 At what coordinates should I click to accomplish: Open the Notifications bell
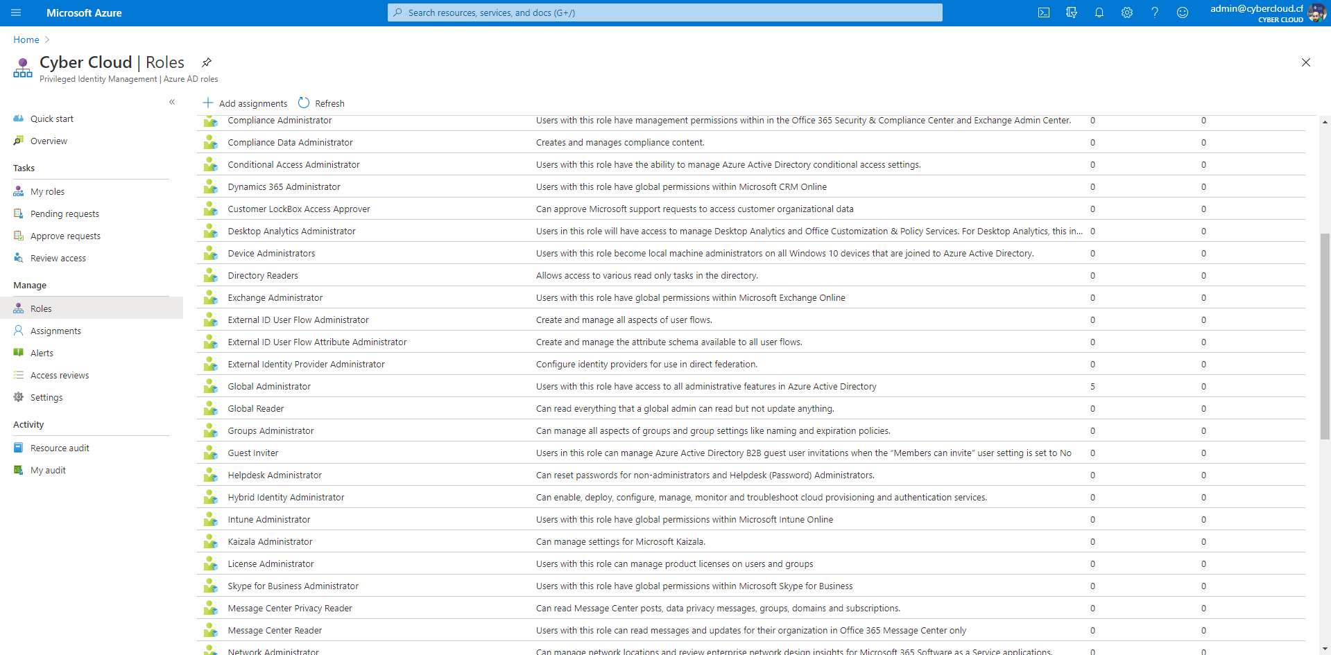1099,12
